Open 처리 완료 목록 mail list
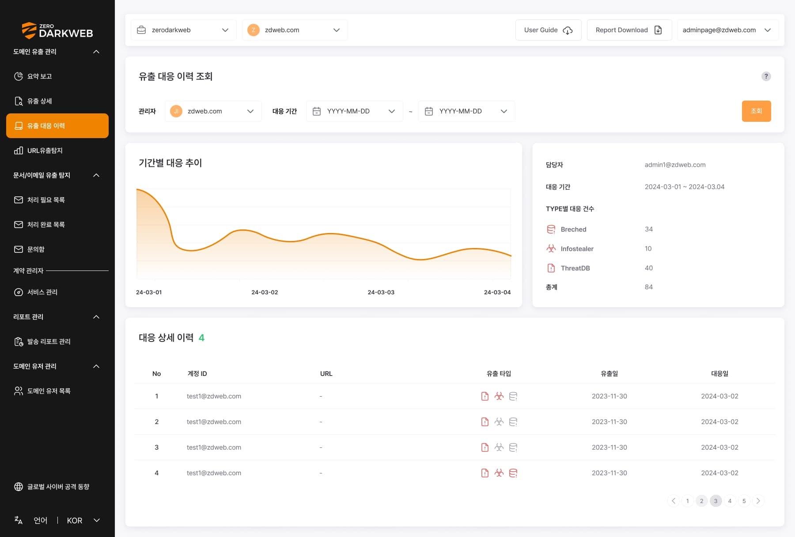This screenshot has width=795, height=537. tap(57, 225)
